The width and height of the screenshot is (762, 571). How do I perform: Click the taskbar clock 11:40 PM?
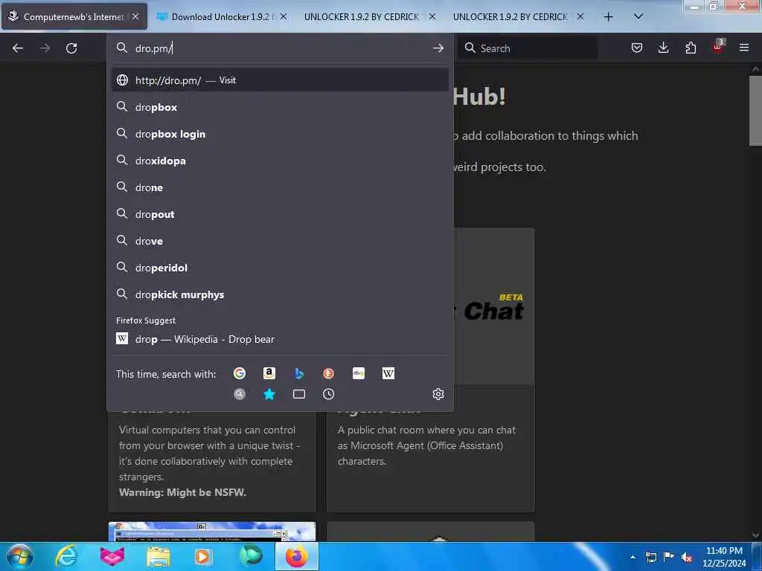[724, 556]
